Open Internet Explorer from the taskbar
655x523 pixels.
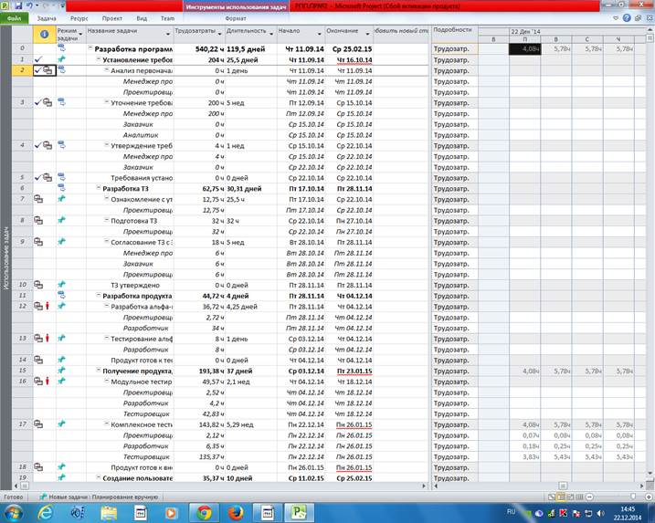(45, 512)
